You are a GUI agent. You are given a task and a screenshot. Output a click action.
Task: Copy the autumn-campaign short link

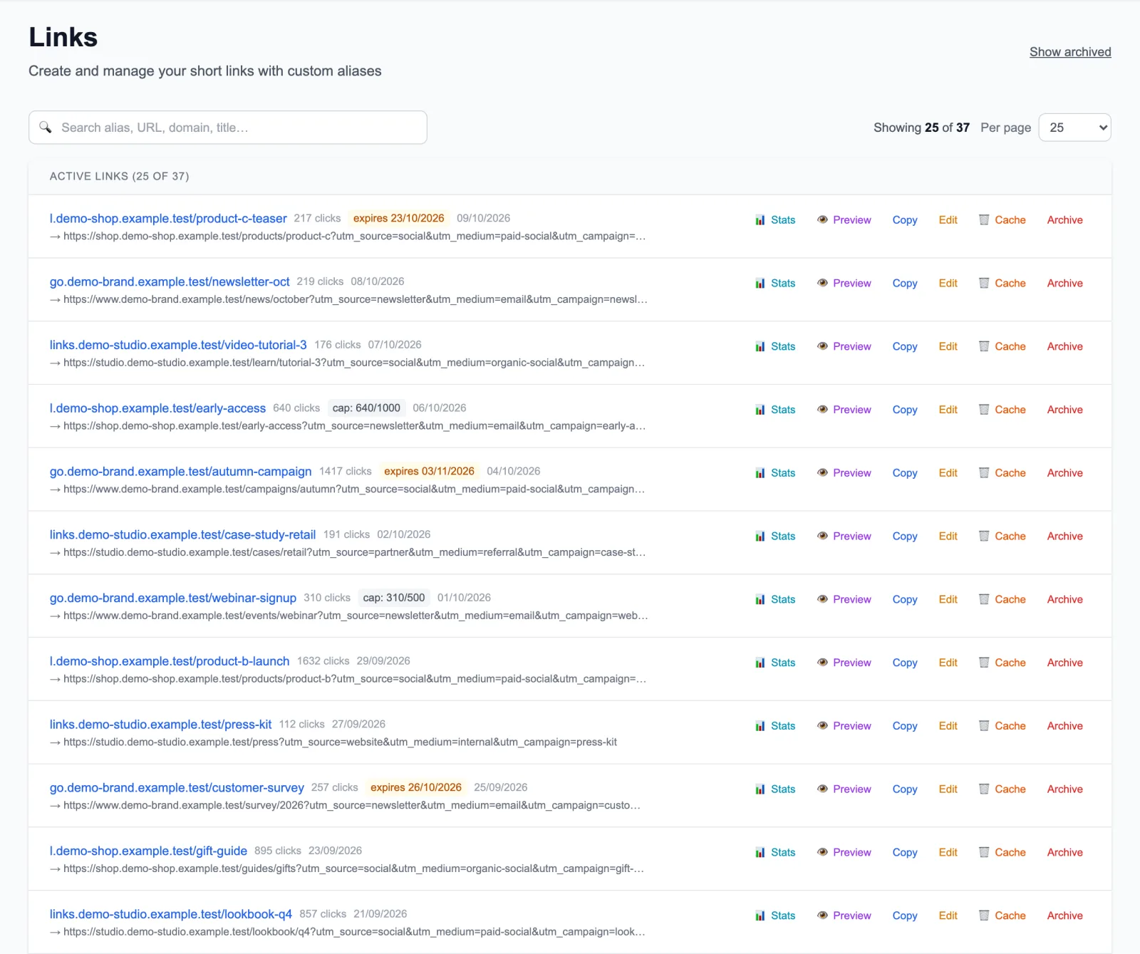[905, 473]
